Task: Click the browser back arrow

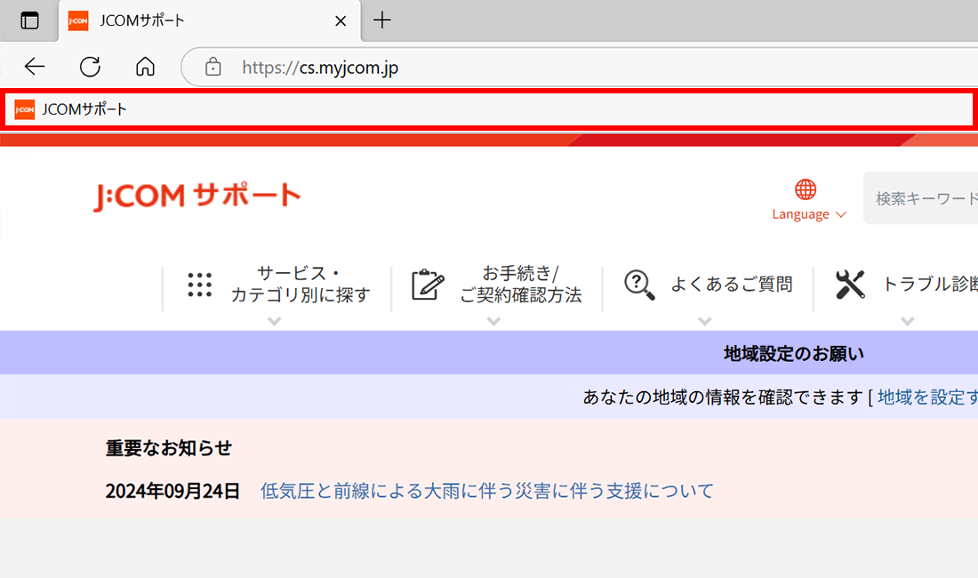Action: pos(35,66)
